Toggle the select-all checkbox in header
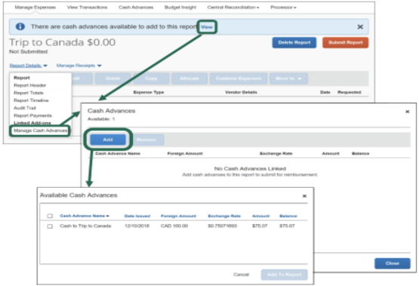 [x=50, y=216]
